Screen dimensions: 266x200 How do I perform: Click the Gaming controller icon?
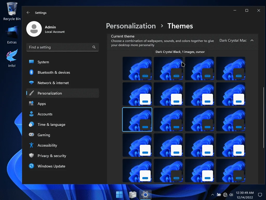click(x=31, y=135)
